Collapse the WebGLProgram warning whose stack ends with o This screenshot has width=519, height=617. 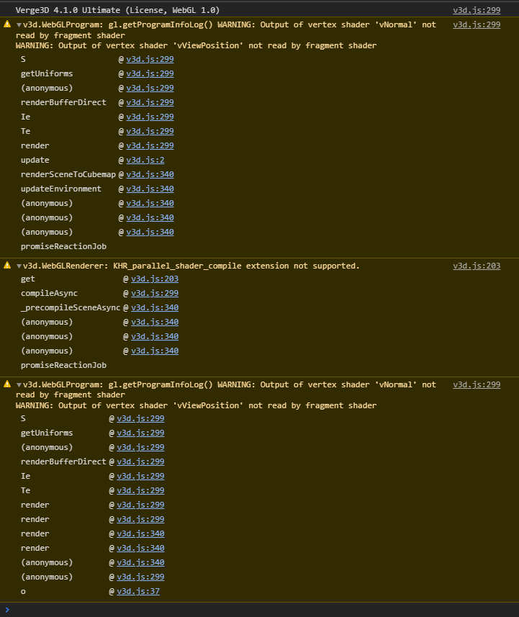[19, 385]
